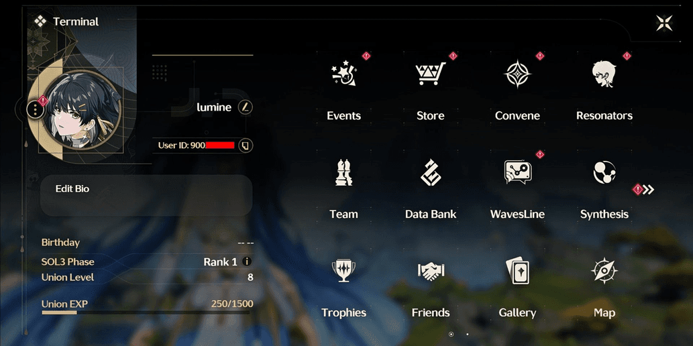Open the Store shopping cart icon

(x=430, y=74)
